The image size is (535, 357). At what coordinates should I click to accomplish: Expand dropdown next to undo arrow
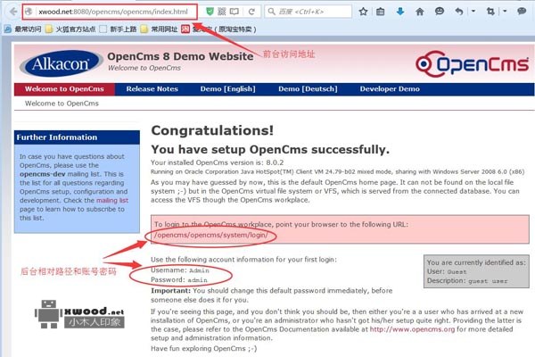473,12
